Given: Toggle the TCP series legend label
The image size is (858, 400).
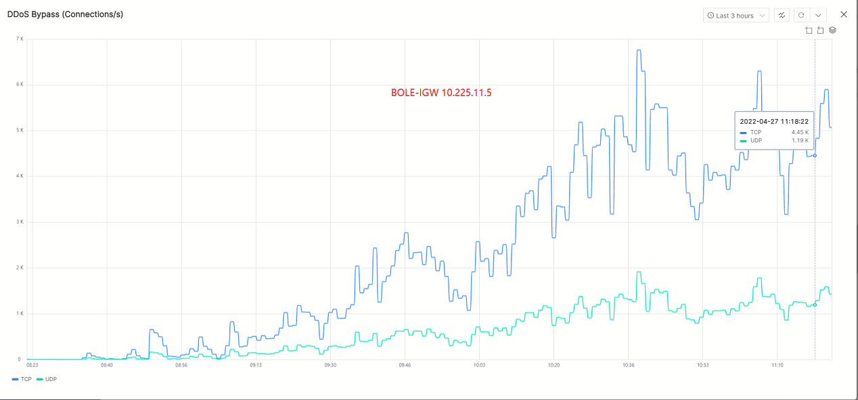Looking at the screenshot, I should coord(26,380).
